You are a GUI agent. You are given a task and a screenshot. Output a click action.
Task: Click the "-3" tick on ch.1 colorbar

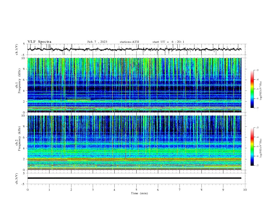257,70
